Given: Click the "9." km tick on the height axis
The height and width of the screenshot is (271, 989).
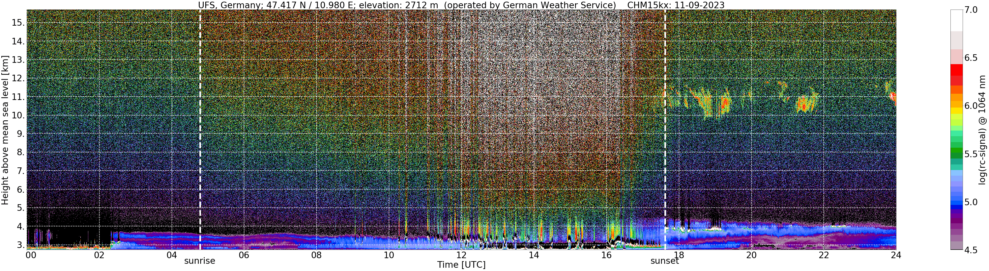Looking at the screenshot, I should [20, 134].
